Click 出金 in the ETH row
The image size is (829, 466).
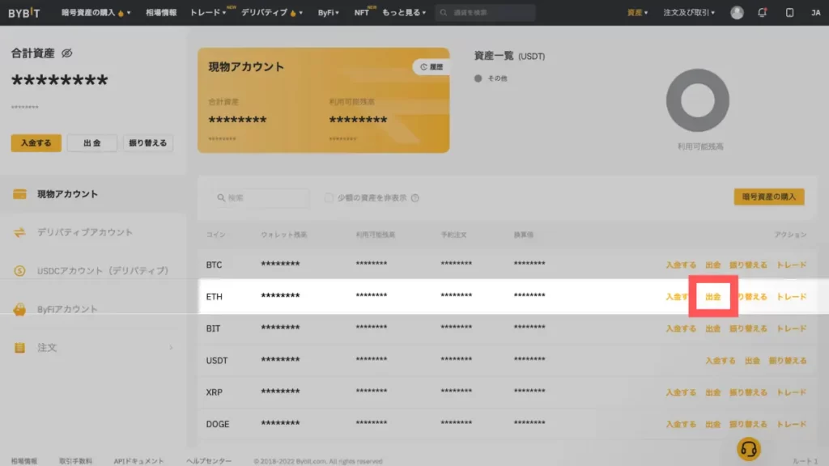712,296
